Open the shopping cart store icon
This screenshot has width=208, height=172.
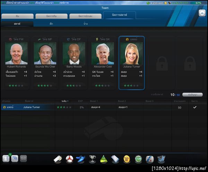coord(161,159)
